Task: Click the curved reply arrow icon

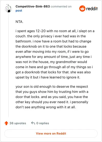Action: [x=33, y=123]
